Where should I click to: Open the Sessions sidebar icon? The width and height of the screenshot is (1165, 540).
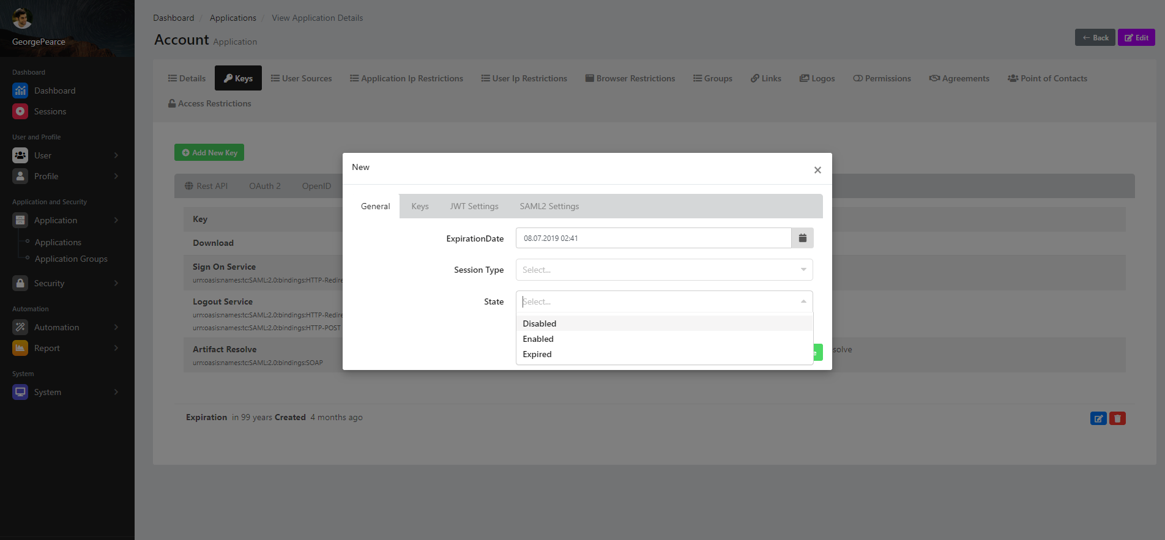[x=20, y=111]
